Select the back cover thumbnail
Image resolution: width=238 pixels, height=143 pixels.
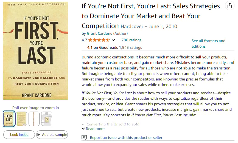[21, 119]
